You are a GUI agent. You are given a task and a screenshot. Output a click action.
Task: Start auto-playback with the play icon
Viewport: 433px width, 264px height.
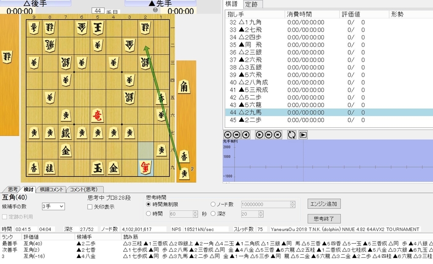coord(303,135)
